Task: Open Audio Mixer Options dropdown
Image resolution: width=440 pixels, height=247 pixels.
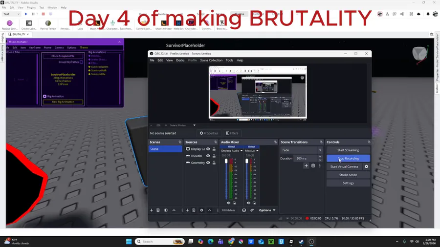Action: [267, 210]
